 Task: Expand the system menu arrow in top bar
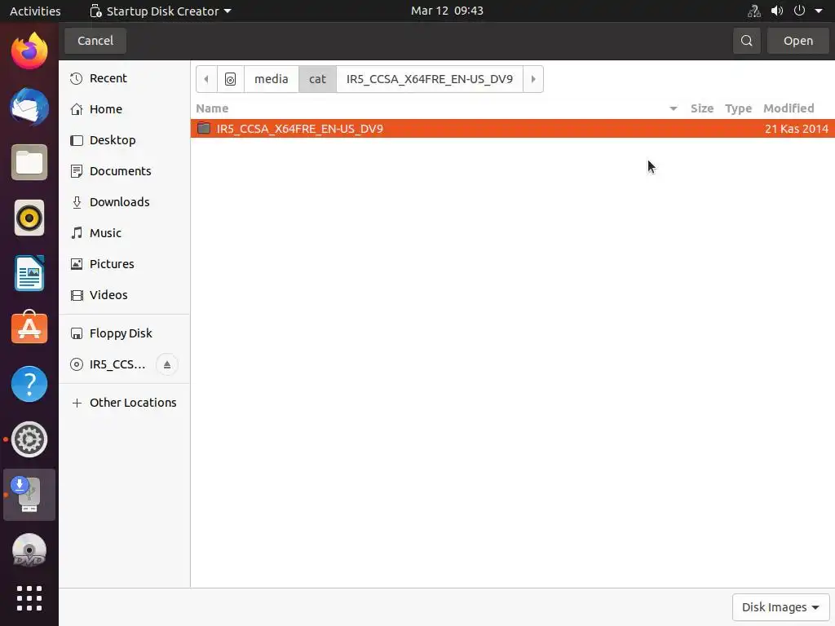click(x=819, y=11)
